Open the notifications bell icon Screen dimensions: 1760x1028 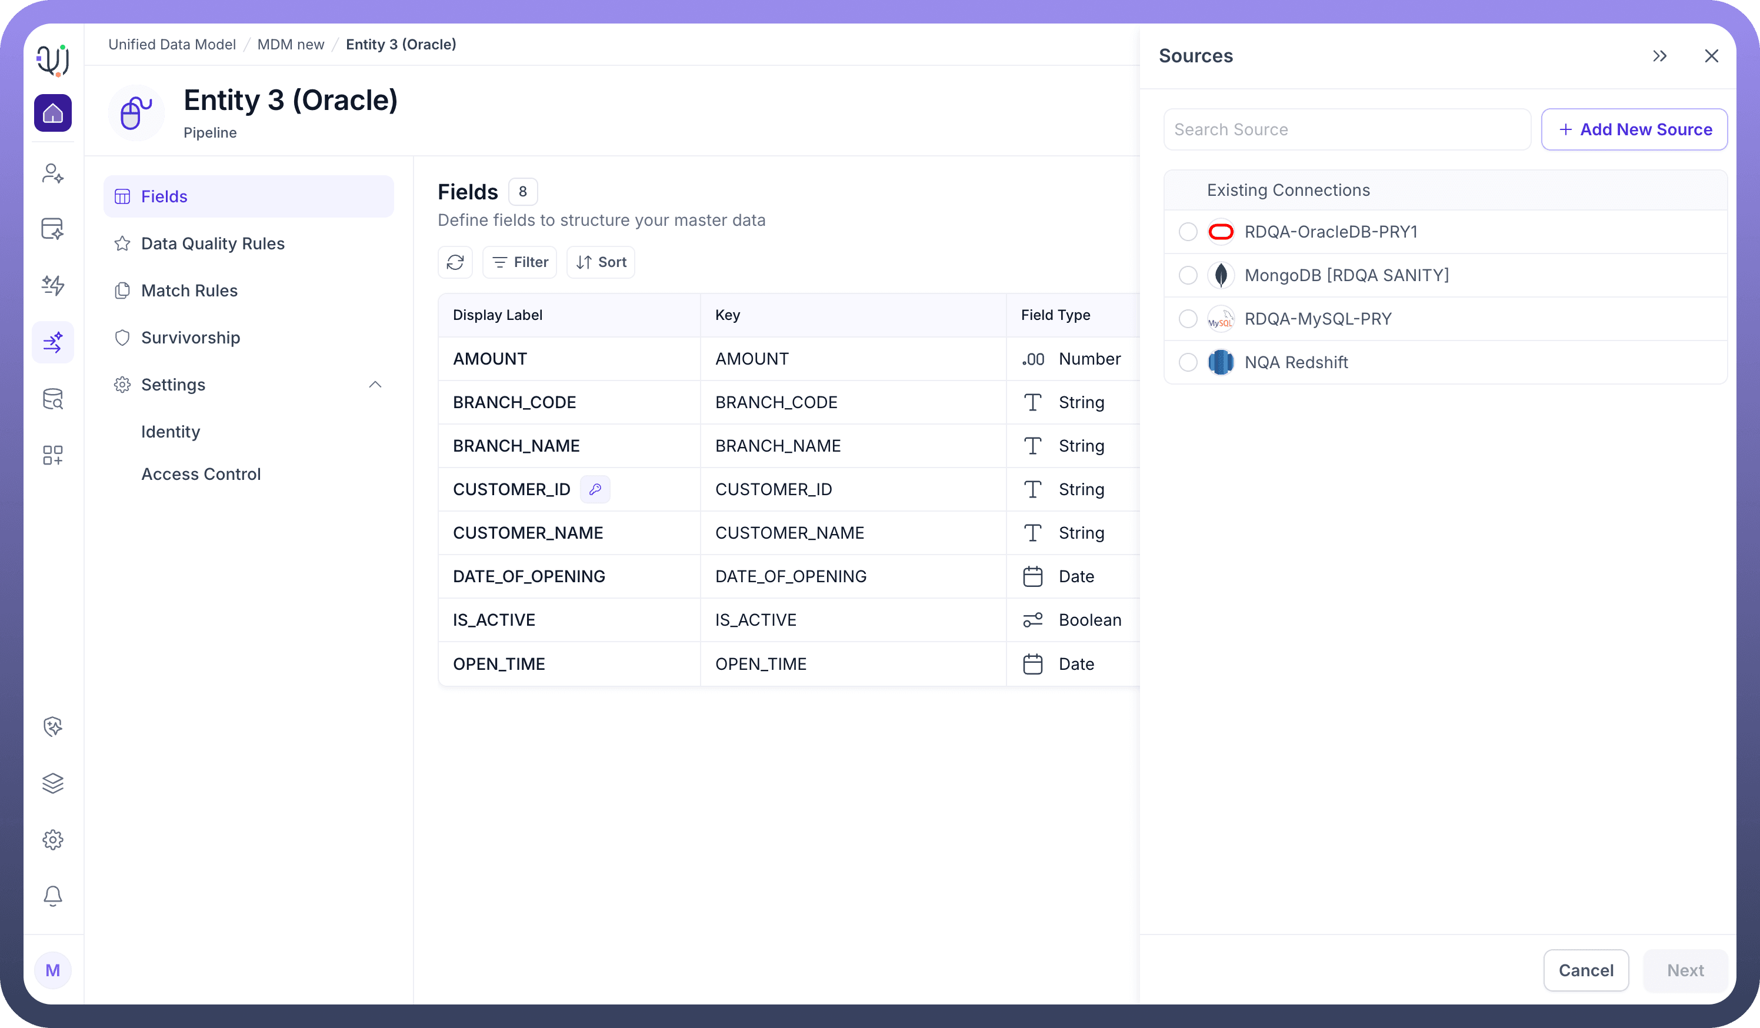tap(52, 895)
